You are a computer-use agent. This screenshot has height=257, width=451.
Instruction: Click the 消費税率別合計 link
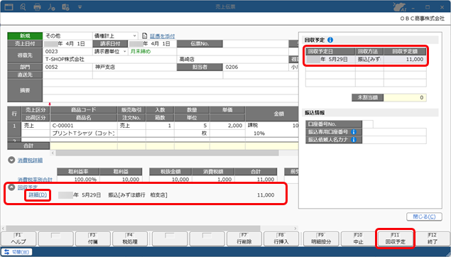(x=35, y=180)
